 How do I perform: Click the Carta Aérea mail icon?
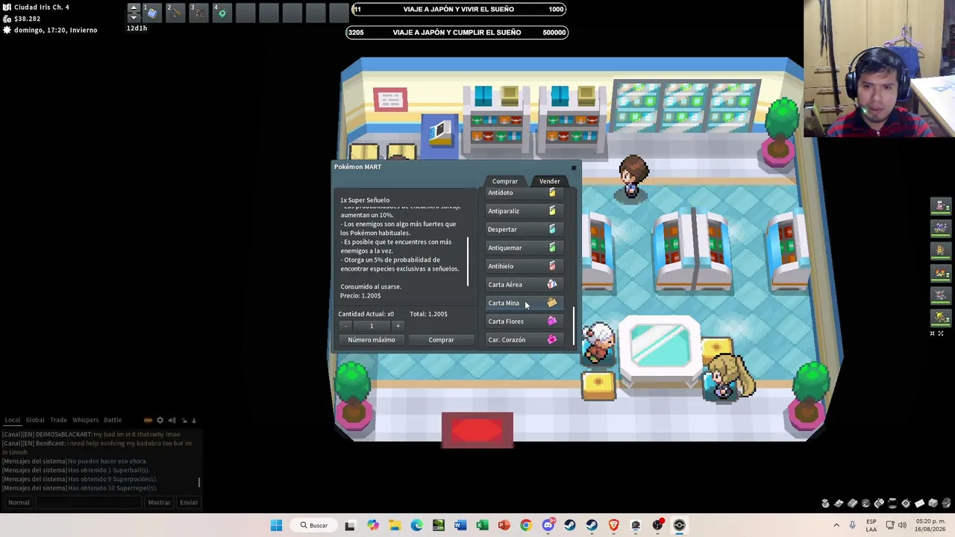[552, 284]
